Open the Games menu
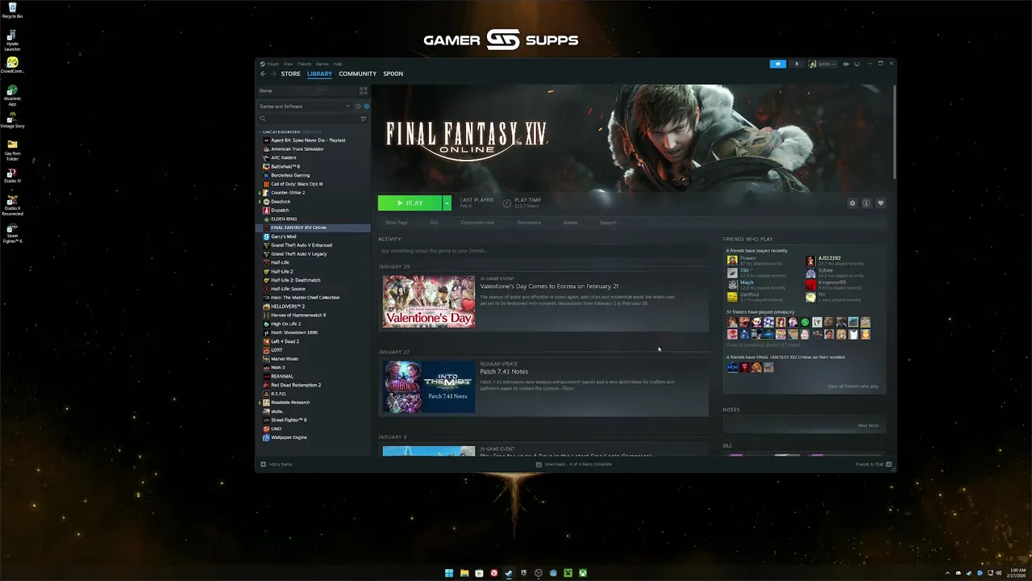Image resolution: width=1032 pixels, height=581 pixels. click(322, 64)
